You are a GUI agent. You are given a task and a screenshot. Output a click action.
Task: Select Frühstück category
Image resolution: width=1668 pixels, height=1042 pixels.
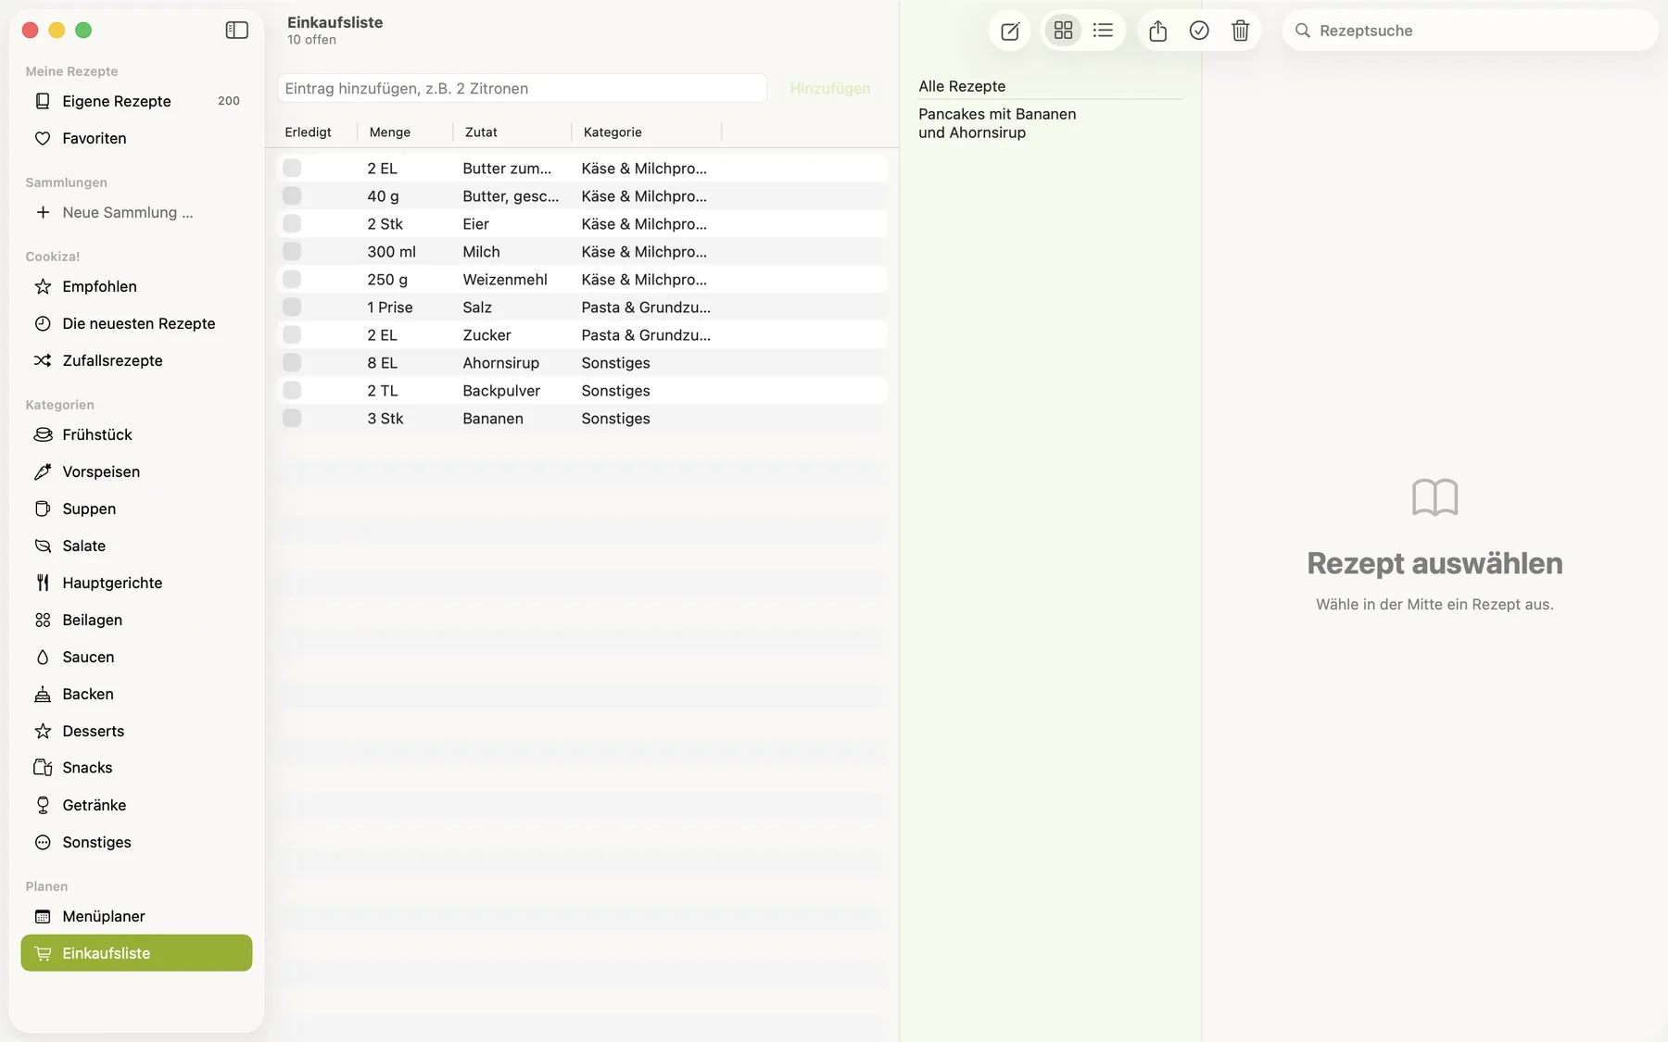(x=136, y=434)
